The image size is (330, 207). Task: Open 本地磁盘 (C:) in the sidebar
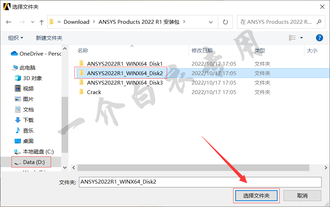(34, 152)
